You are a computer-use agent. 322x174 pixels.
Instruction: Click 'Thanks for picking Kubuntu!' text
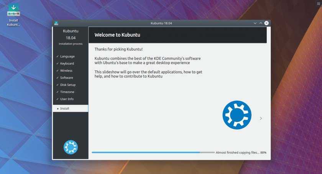[118, 49]
